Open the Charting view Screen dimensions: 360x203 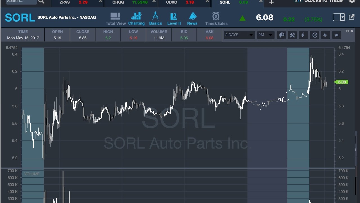136,19
